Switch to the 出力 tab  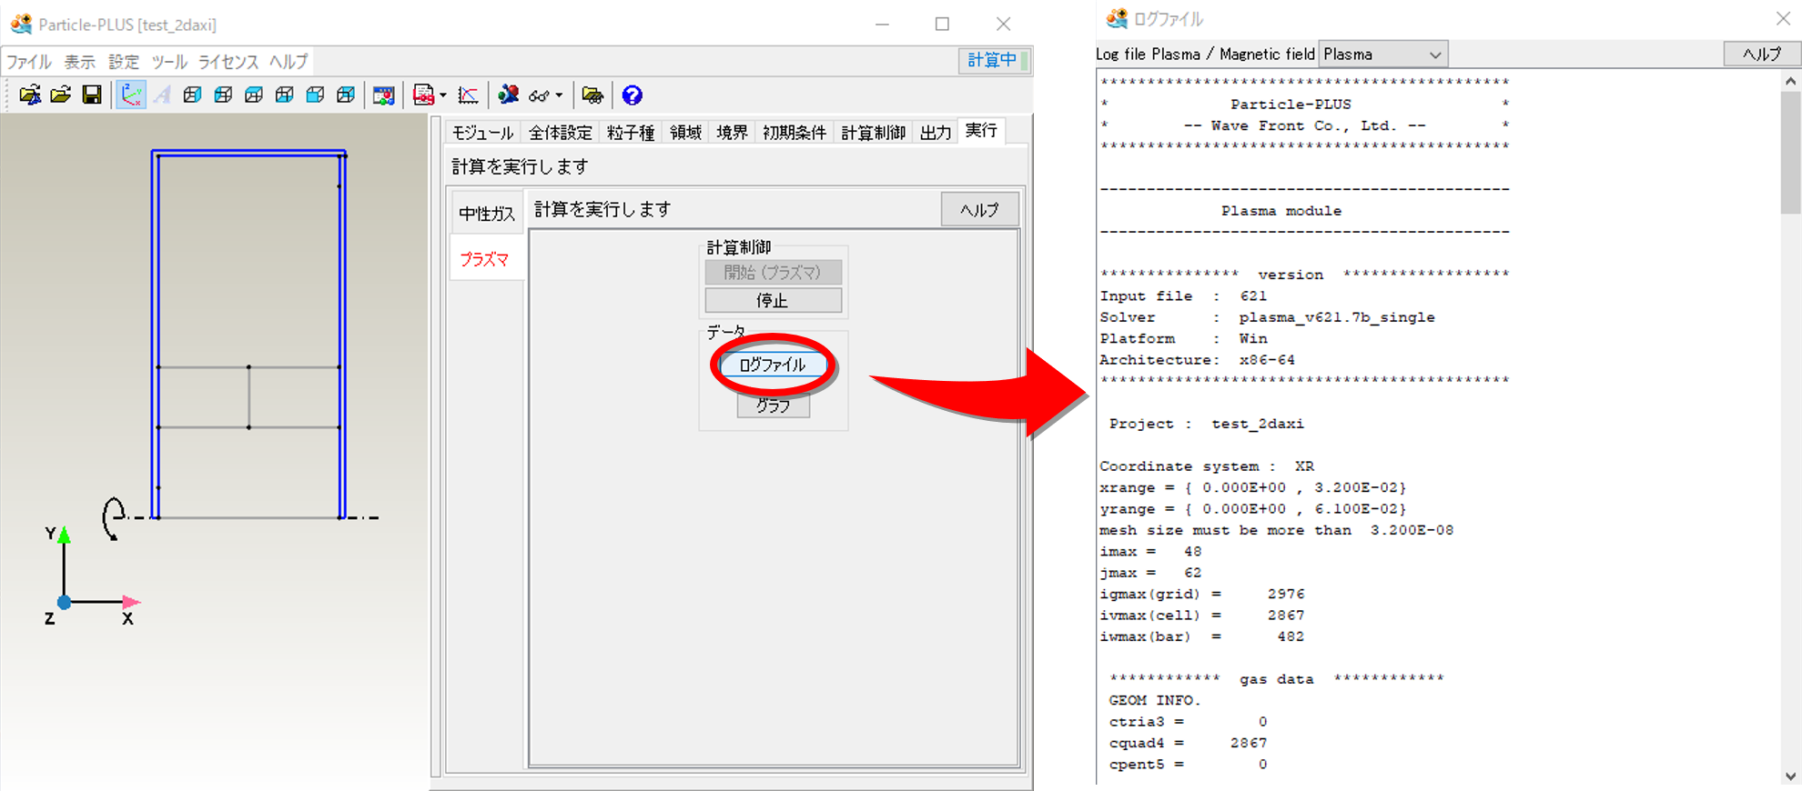click(936, 133)
